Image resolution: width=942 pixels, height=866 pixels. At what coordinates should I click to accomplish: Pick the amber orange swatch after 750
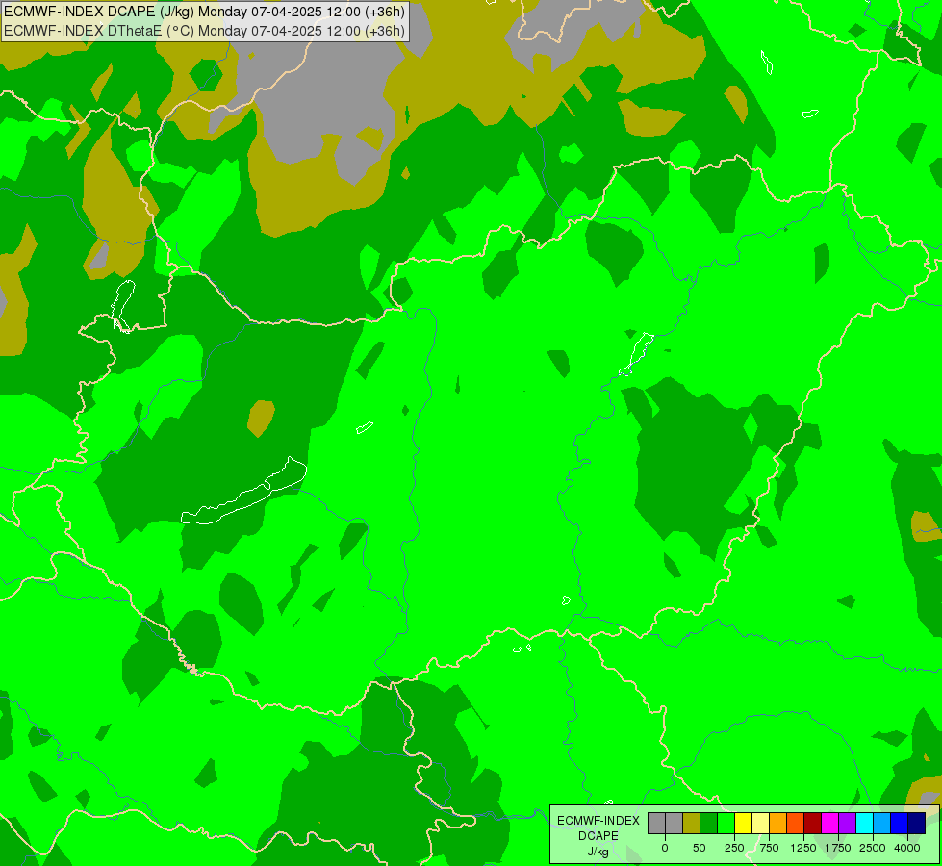[x=778, y=824]
